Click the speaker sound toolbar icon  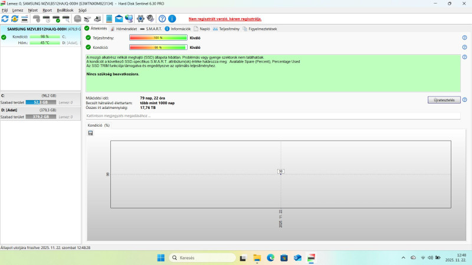click(150, 19)
